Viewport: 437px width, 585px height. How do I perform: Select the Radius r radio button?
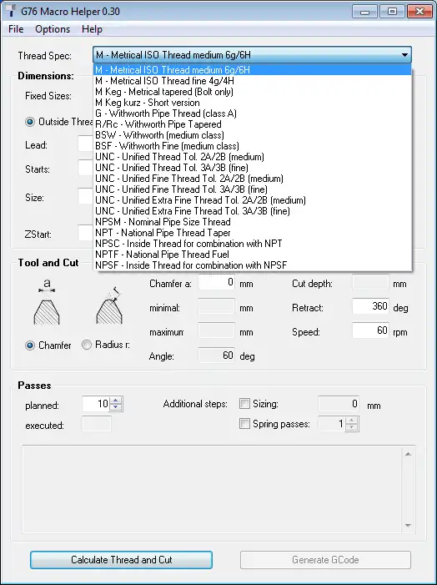[x=87, y=345]
